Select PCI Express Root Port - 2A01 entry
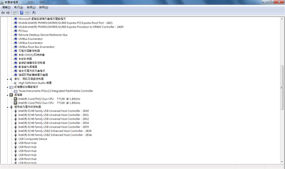Viewport: 285px width, 169px height. [x=65, y=23]
